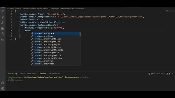The image size is (175, 98).
Task: Click the CodeBox output line in terminal
Action: pos(11,79)
